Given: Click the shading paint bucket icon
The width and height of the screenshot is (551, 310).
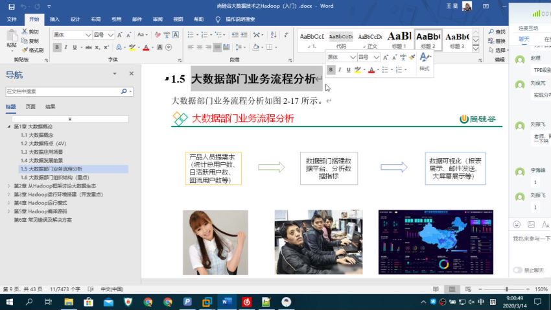Looking at the screenshot, I should click(256, 47).
